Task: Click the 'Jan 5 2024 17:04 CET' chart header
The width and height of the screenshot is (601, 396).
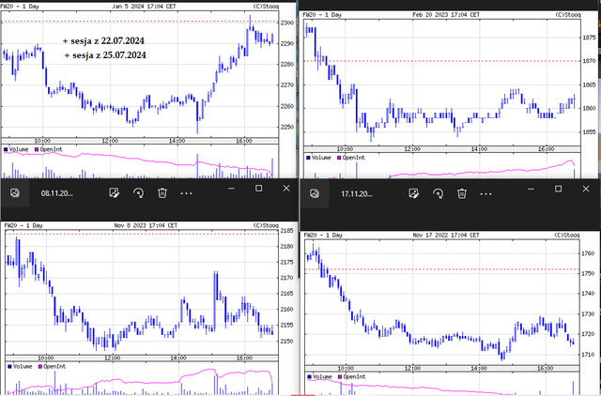Action: [x=144, y=7]
